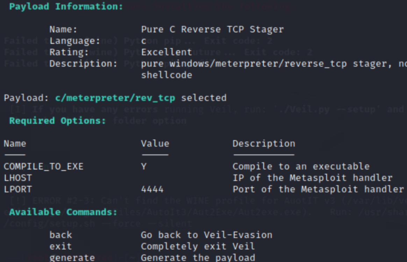Click the 'Available Commands:' heading
The width and height of the screenshot is (407, 262).
[x=63, y=212]
